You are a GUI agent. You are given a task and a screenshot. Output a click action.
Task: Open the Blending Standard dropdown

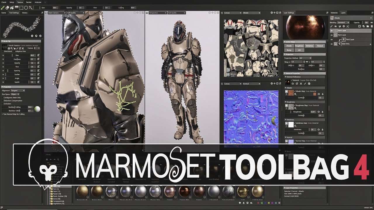point(343,22)
